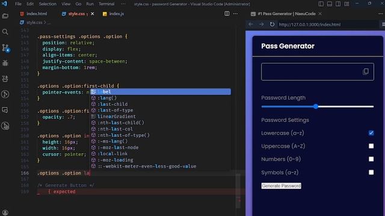Open the remote explorer icon in activity bar
Image resolution: width=385 pixels, height=216 pixels.
(x=5, y=110)
